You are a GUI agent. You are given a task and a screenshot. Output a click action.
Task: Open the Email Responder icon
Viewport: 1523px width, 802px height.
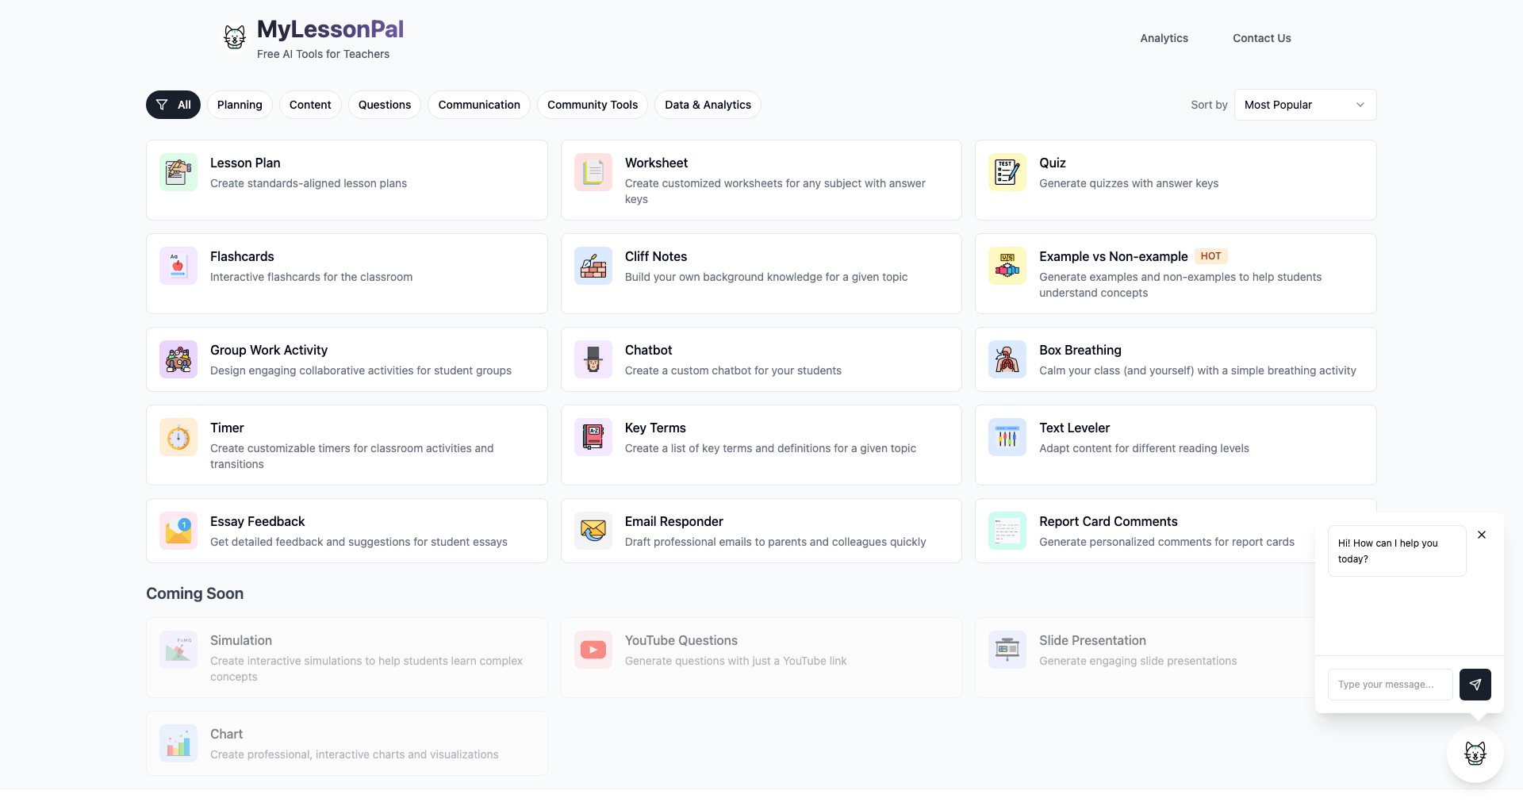pyautogui.click(x=593, y=531)
